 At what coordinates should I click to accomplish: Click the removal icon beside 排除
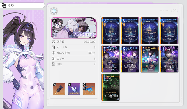point(54,64)
